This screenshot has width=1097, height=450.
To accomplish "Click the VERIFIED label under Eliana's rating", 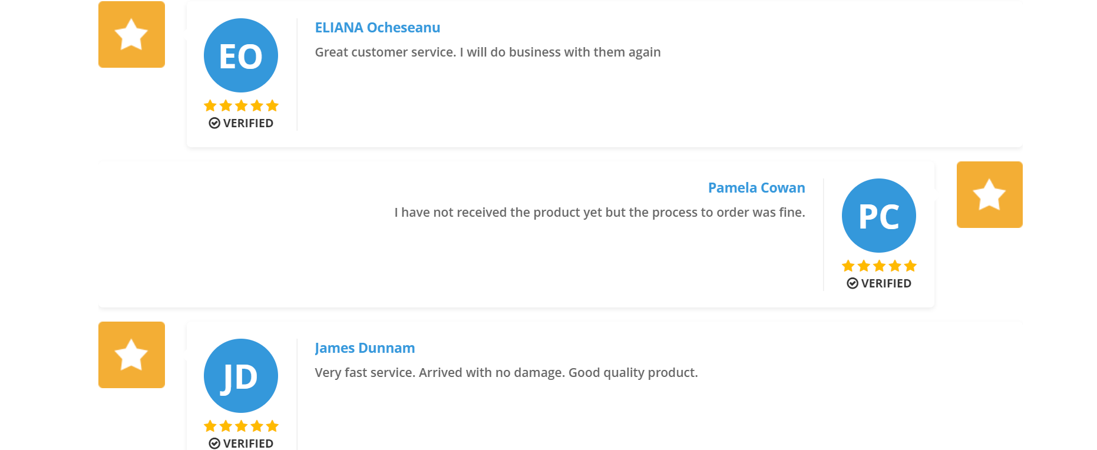I will [x=248, y=123].
